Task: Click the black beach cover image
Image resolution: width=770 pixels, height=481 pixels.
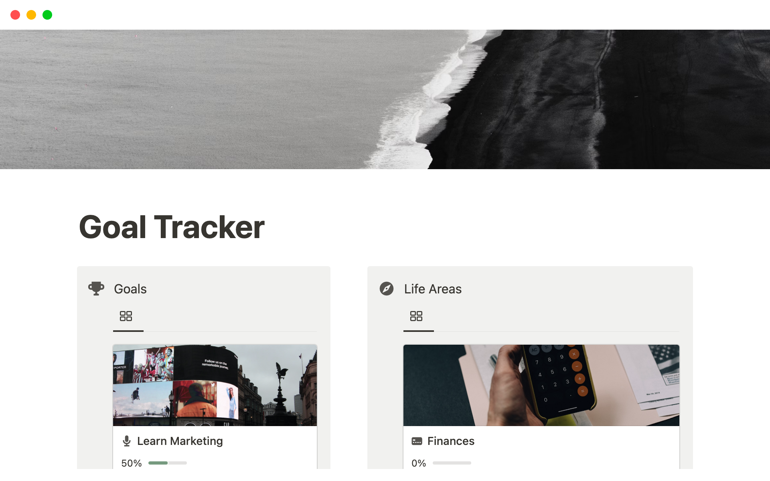Action: [x=385, y=99]
